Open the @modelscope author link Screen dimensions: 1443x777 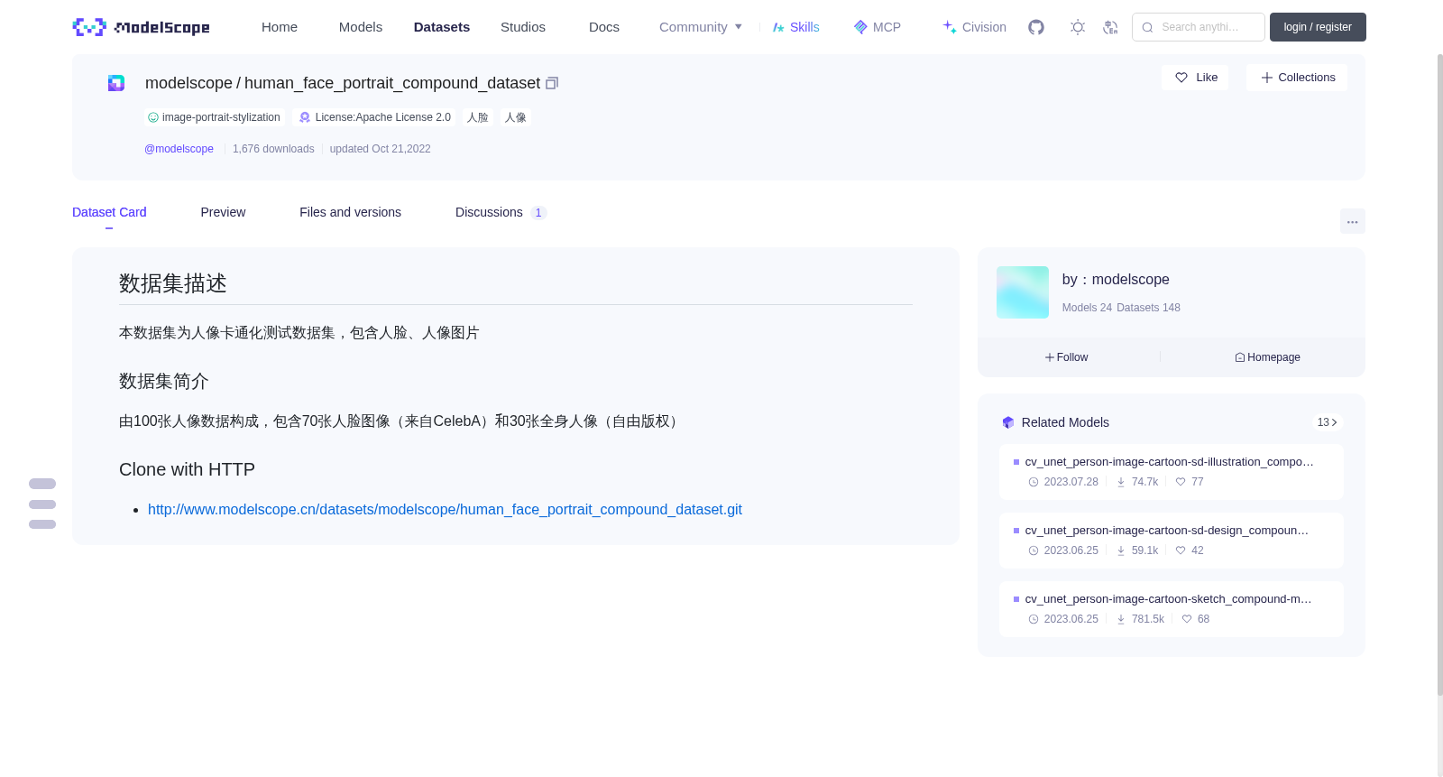pos(179,149)
